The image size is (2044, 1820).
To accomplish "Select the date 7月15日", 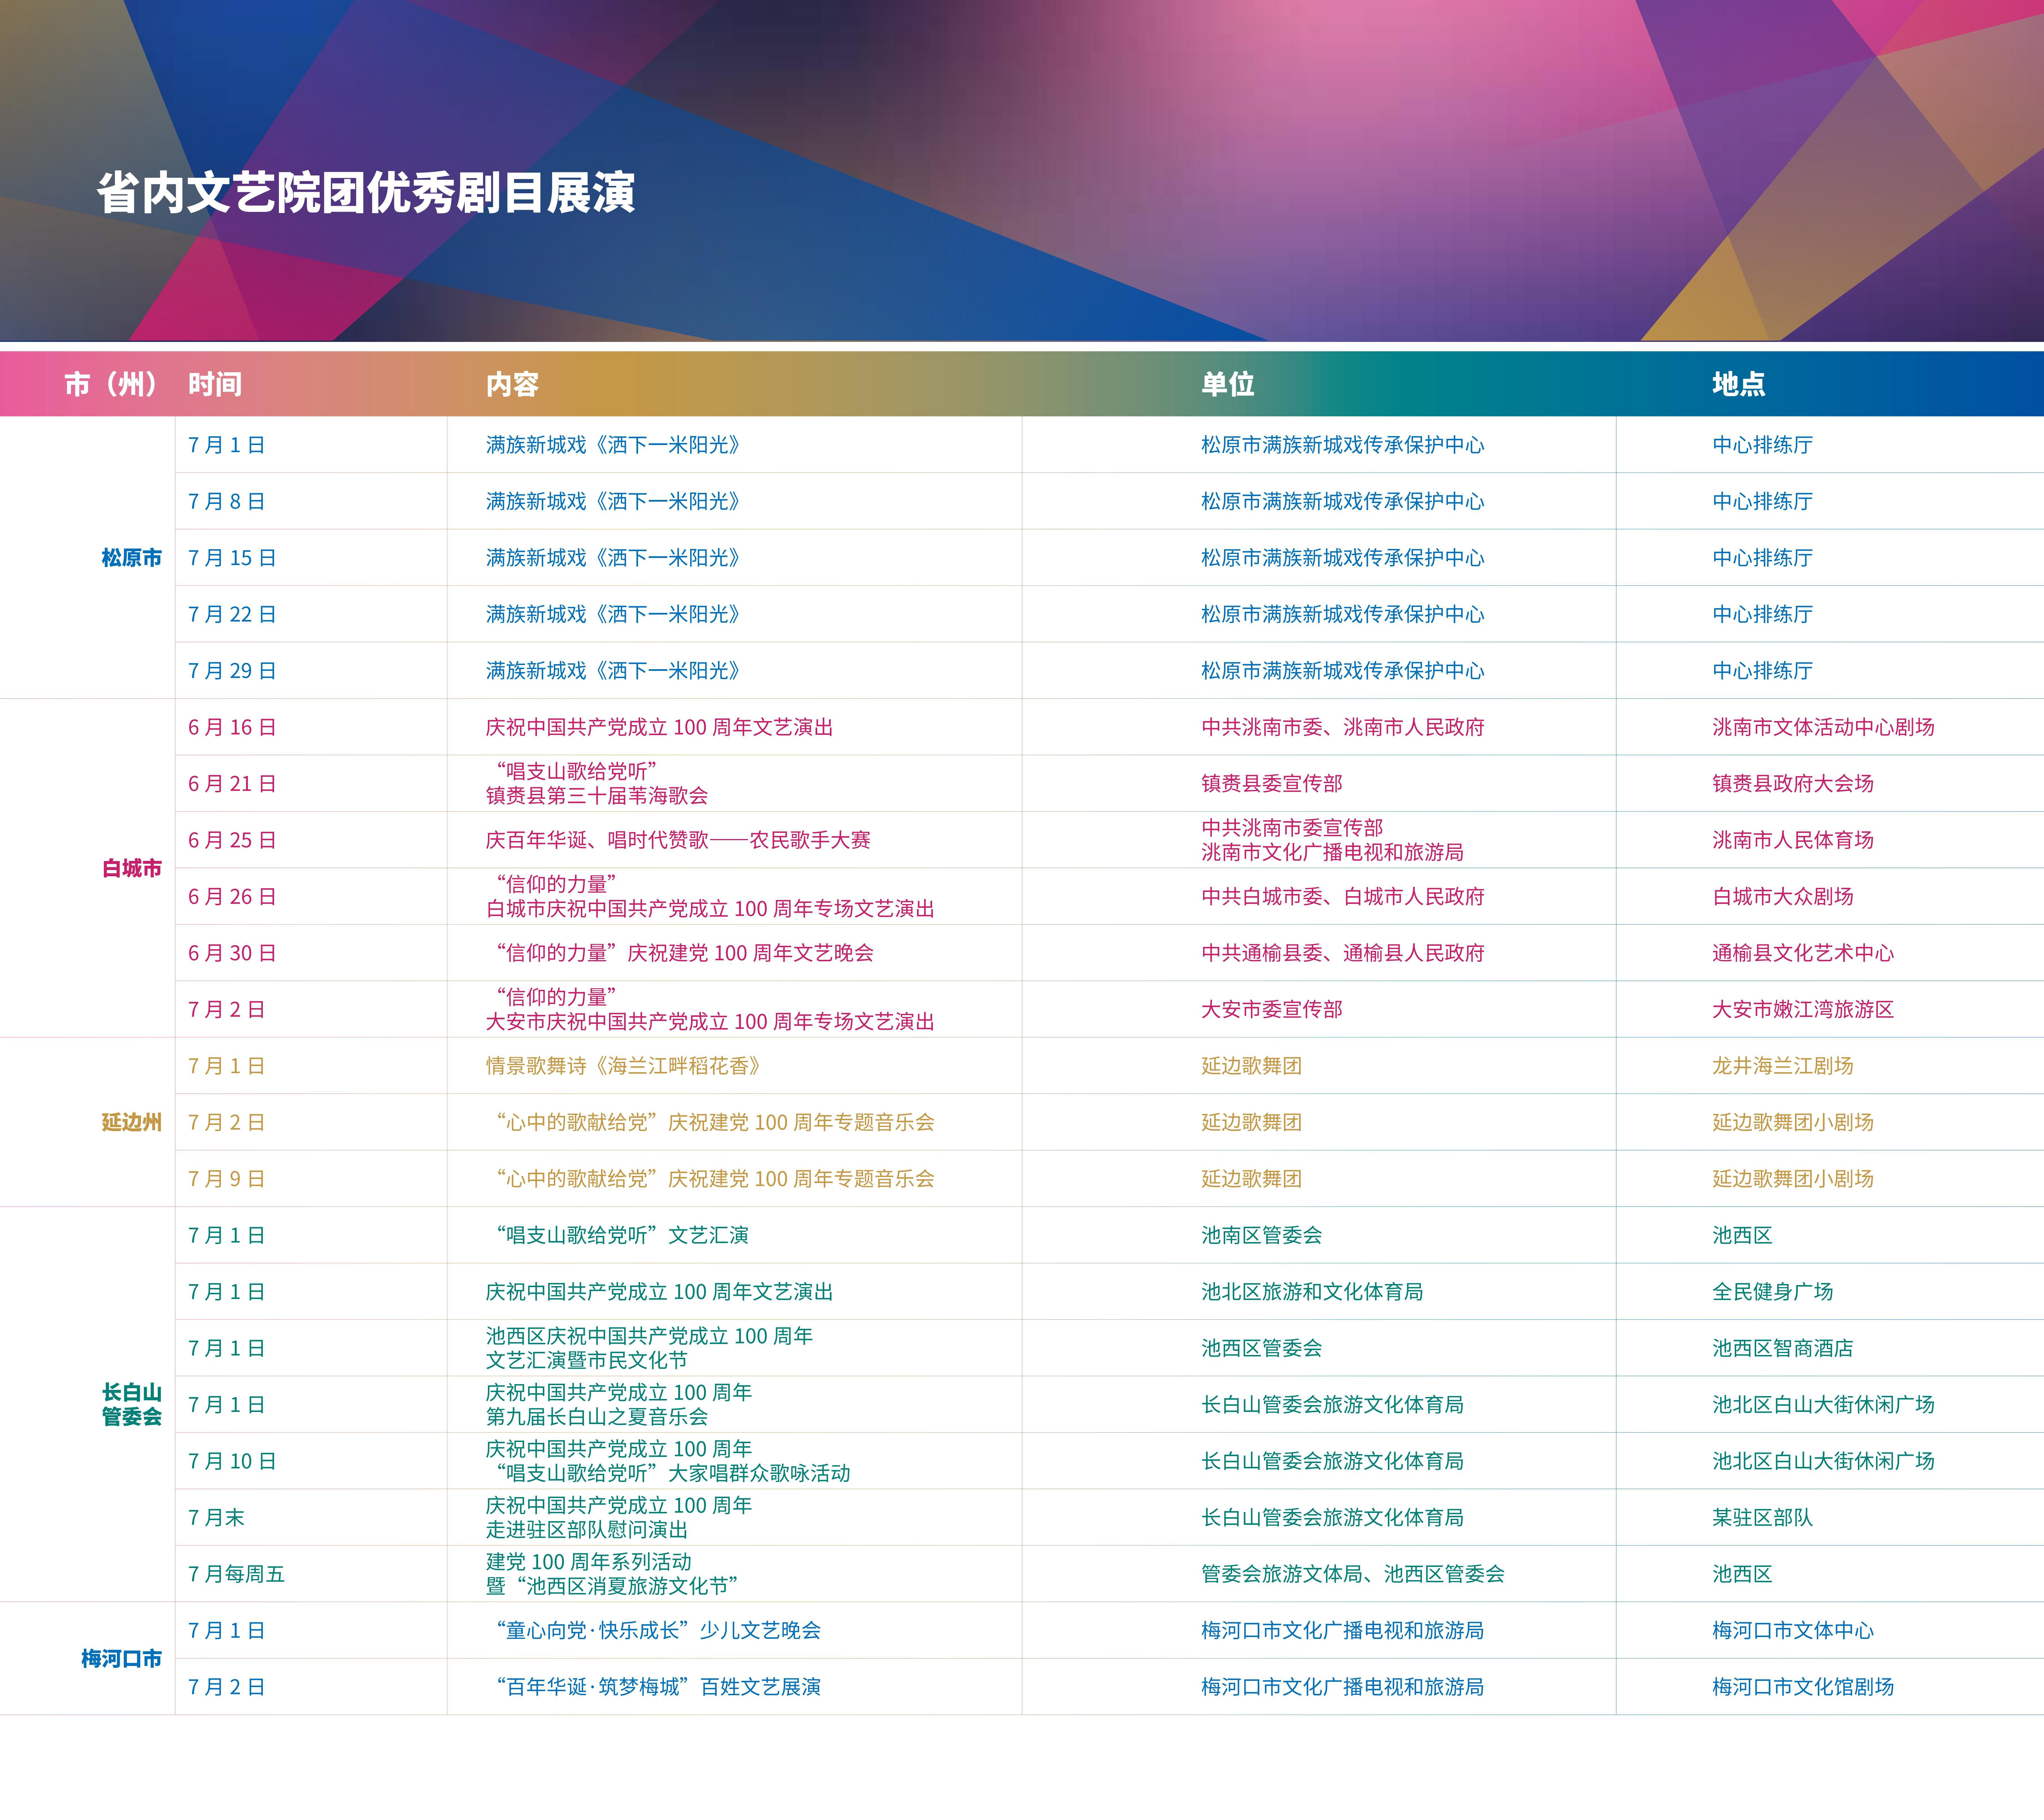I will [x=232, y=558].
